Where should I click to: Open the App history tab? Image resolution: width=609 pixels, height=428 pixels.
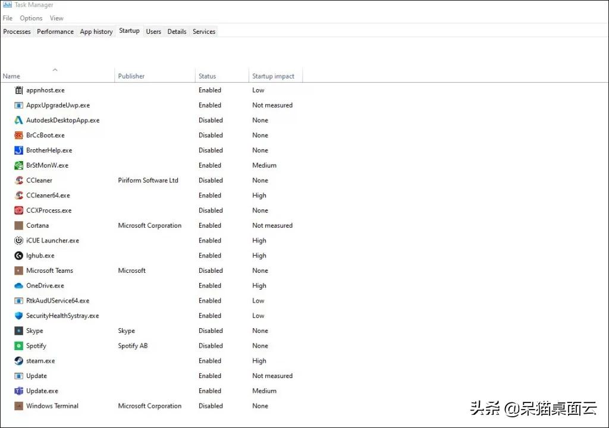[96, 32]
